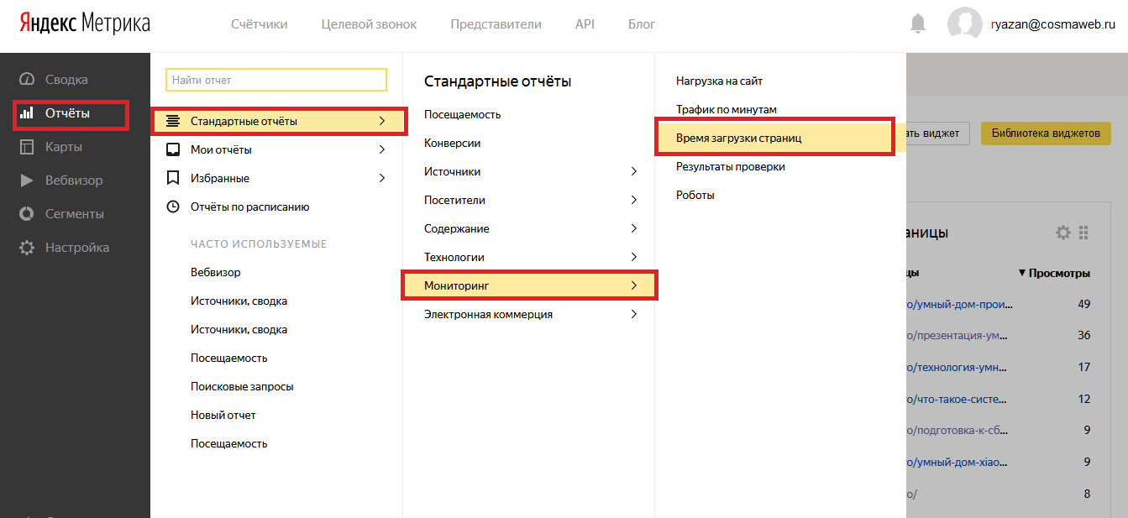Open Представители in top navigation
The image size is (1128, 518).
(x=496, y=24)
